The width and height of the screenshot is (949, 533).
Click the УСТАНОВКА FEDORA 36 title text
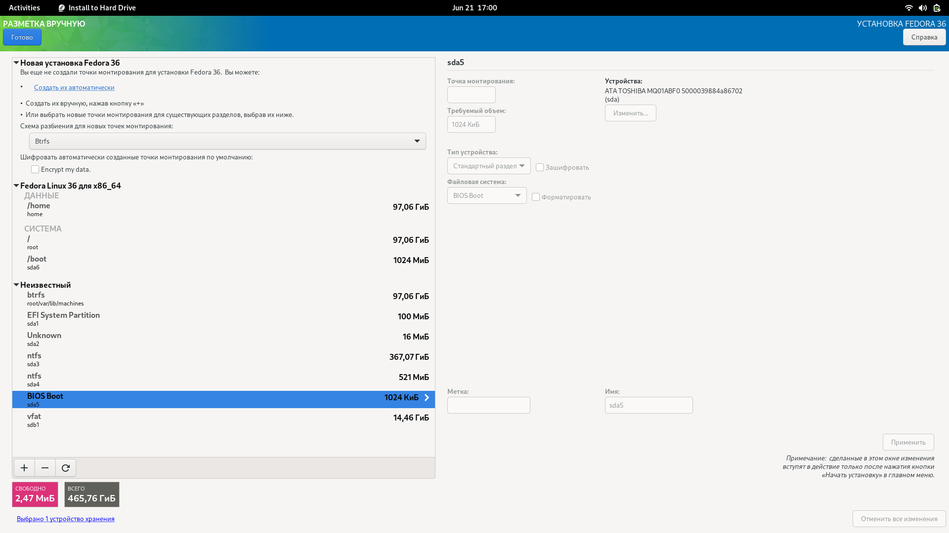[902, 24]
